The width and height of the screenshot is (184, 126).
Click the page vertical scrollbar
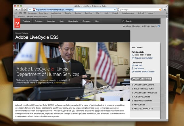click(167, 69)
